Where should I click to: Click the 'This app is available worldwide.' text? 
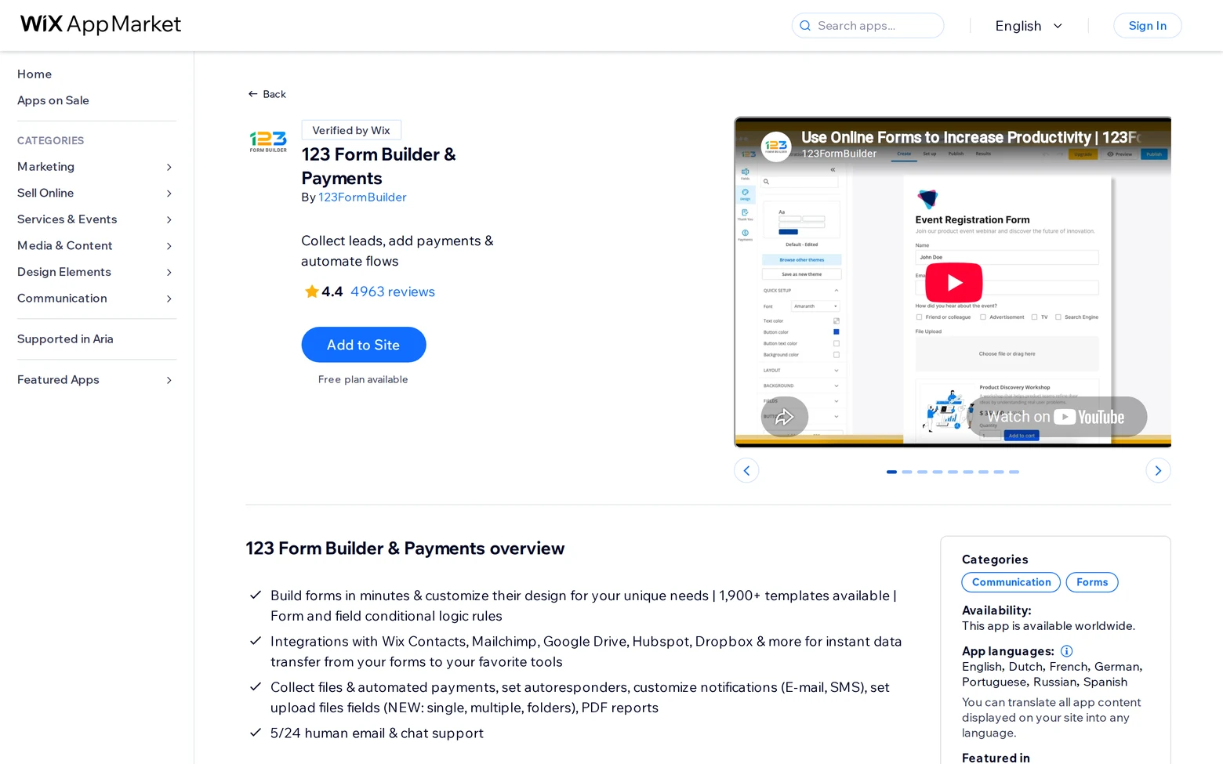click(1048, 626)
